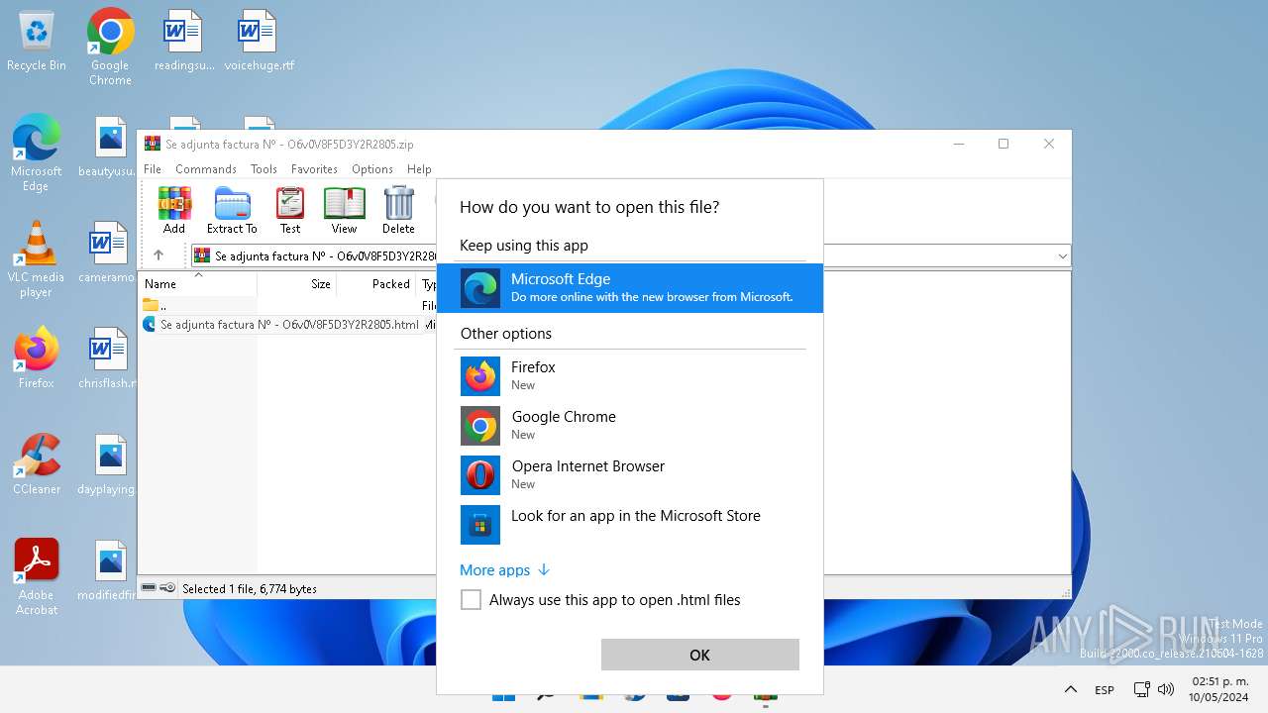Sort by the Packed column header
This screenshot has width=1268, height=713.
(377, 284)
